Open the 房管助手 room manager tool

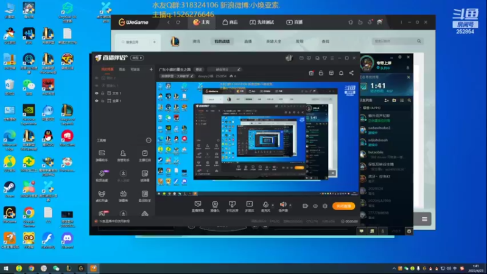pyautogui.click(x=123, y=156)
